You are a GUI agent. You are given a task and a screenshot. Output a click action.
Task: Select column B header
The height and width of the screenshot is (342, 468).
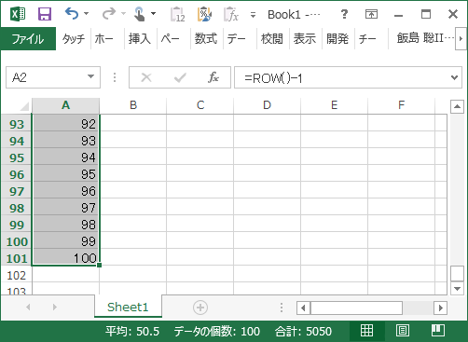[133, 105]
